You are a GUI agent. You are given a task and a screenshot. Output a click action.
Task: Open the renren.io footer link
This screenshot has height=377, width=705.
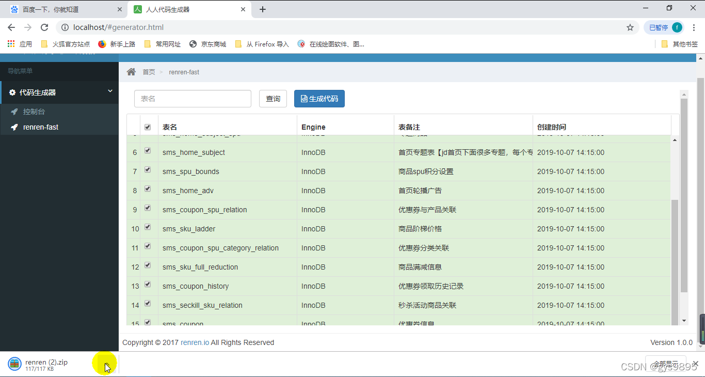tap(195, 342)
